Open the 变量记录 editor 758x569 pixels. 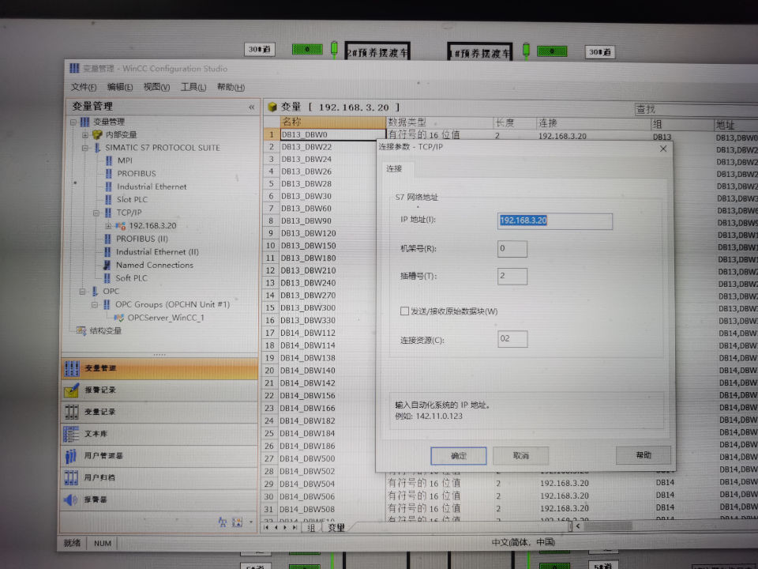pyautogui.click(x=160, y=413)
